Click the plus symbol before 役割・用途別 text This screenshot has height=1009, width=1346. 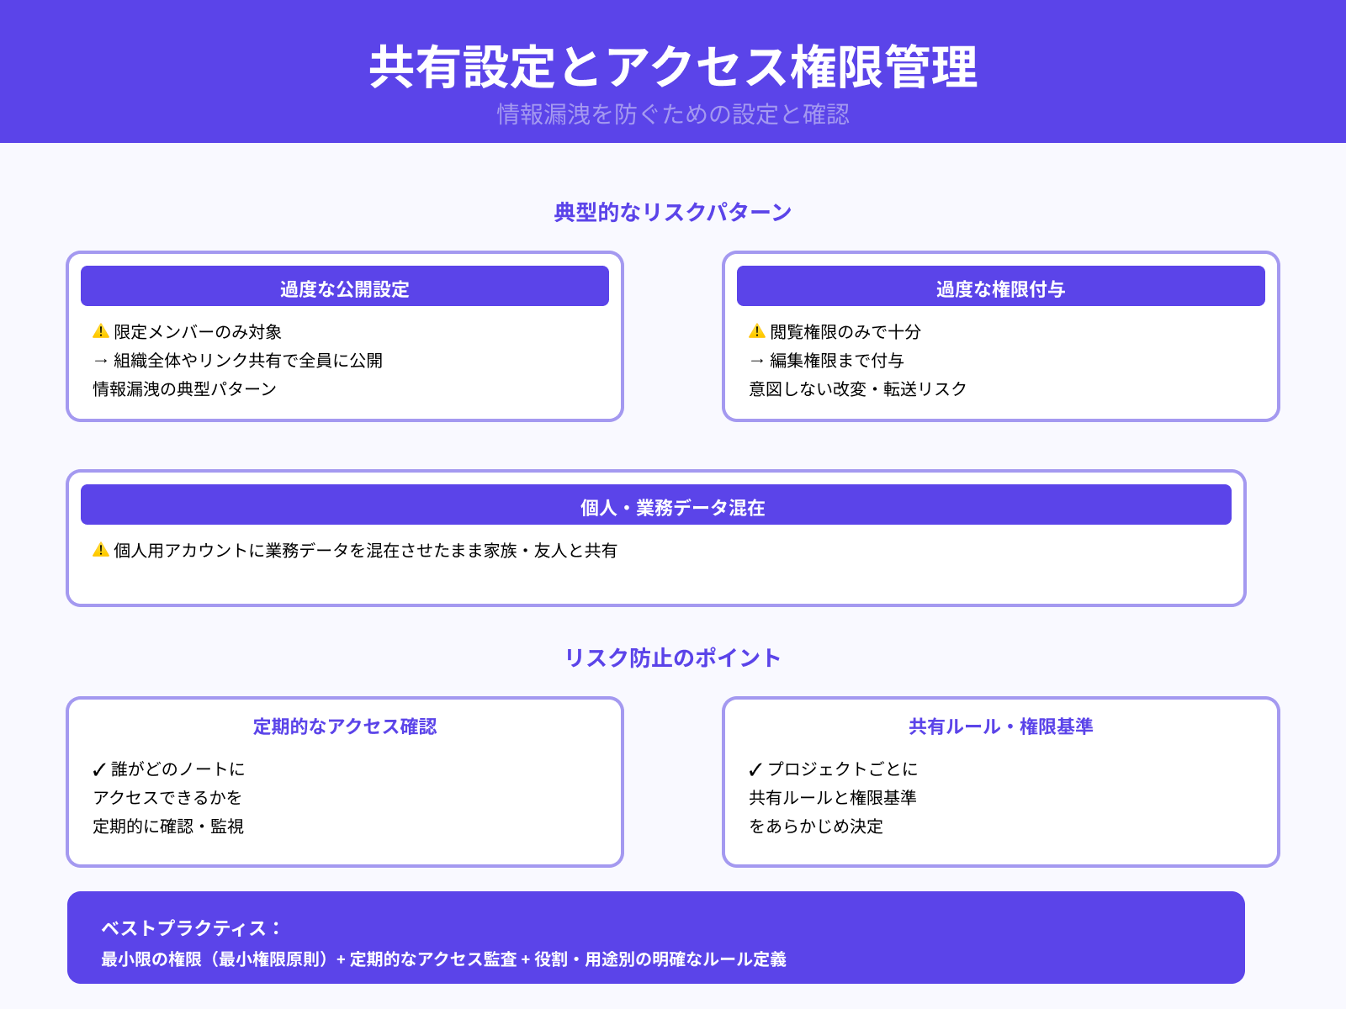tap(525, 959)
